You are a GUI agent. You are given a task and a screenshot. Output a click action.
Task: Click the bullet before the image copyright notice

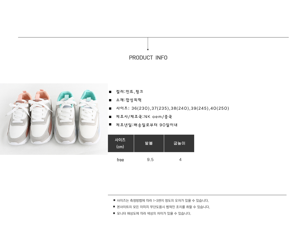[114, 207]
